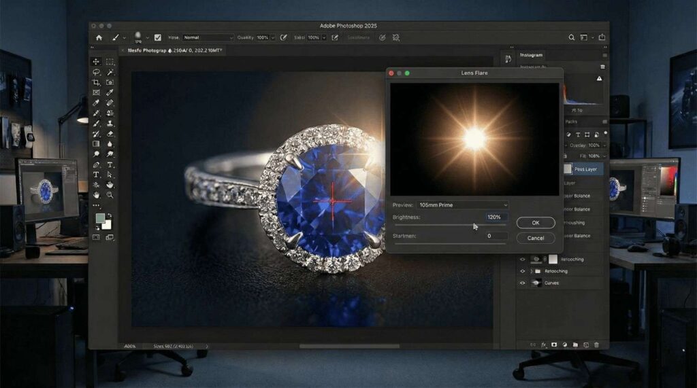Viewport: 697px width, 388px height.
Task: Click the Startmen slider track
Action: (x=451, y=243)
